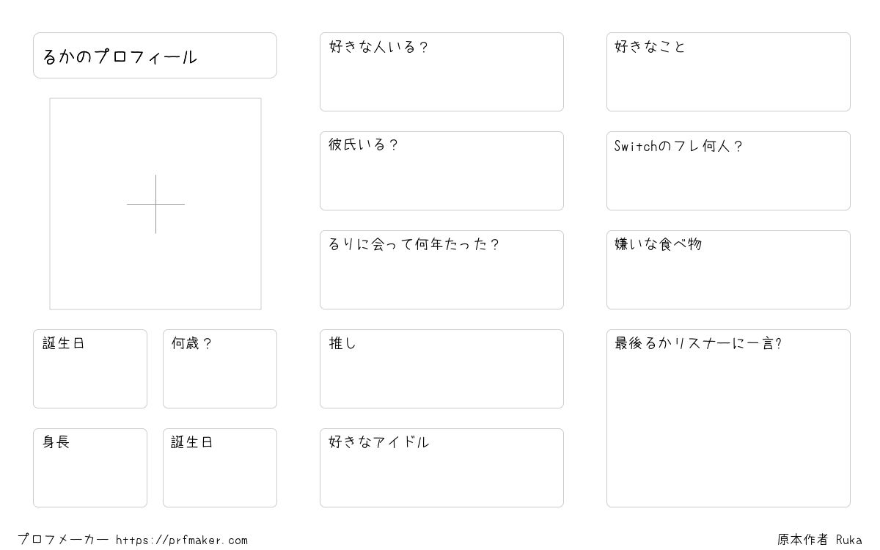This screenshot has width=880, height=550.
Task: Select the 誕生日 box beside 身長
Action: tap(220, 468)
